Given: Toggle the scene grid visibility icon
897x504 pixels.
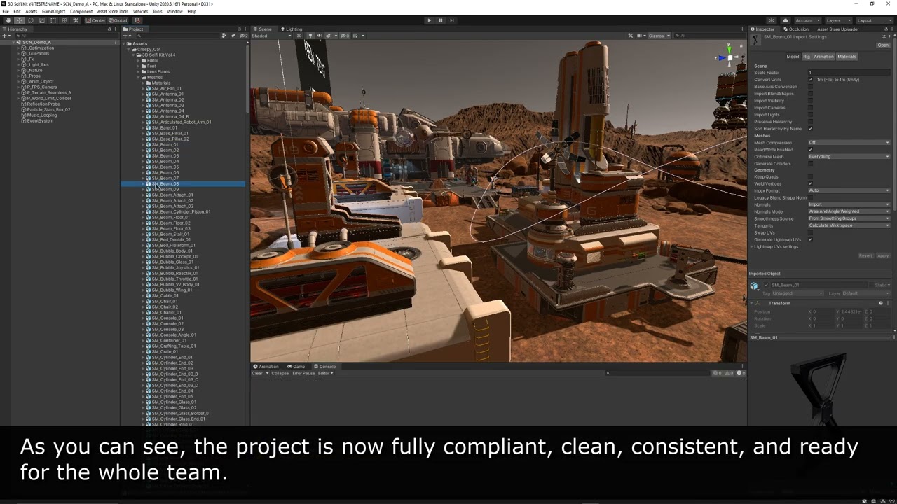Looking at the screenshot, I should (355, 36).
